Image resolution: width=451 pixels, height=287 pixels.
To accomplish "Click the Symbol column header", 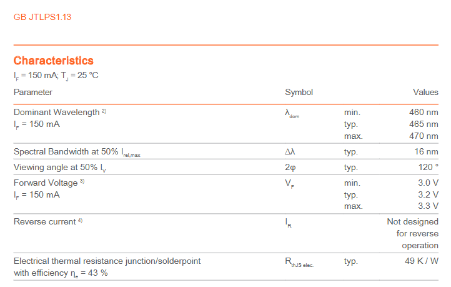I will 299,92.
